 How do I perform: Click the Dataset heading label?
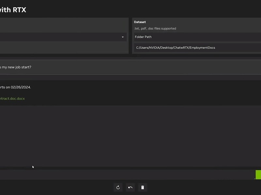click(x=140, y=22)
